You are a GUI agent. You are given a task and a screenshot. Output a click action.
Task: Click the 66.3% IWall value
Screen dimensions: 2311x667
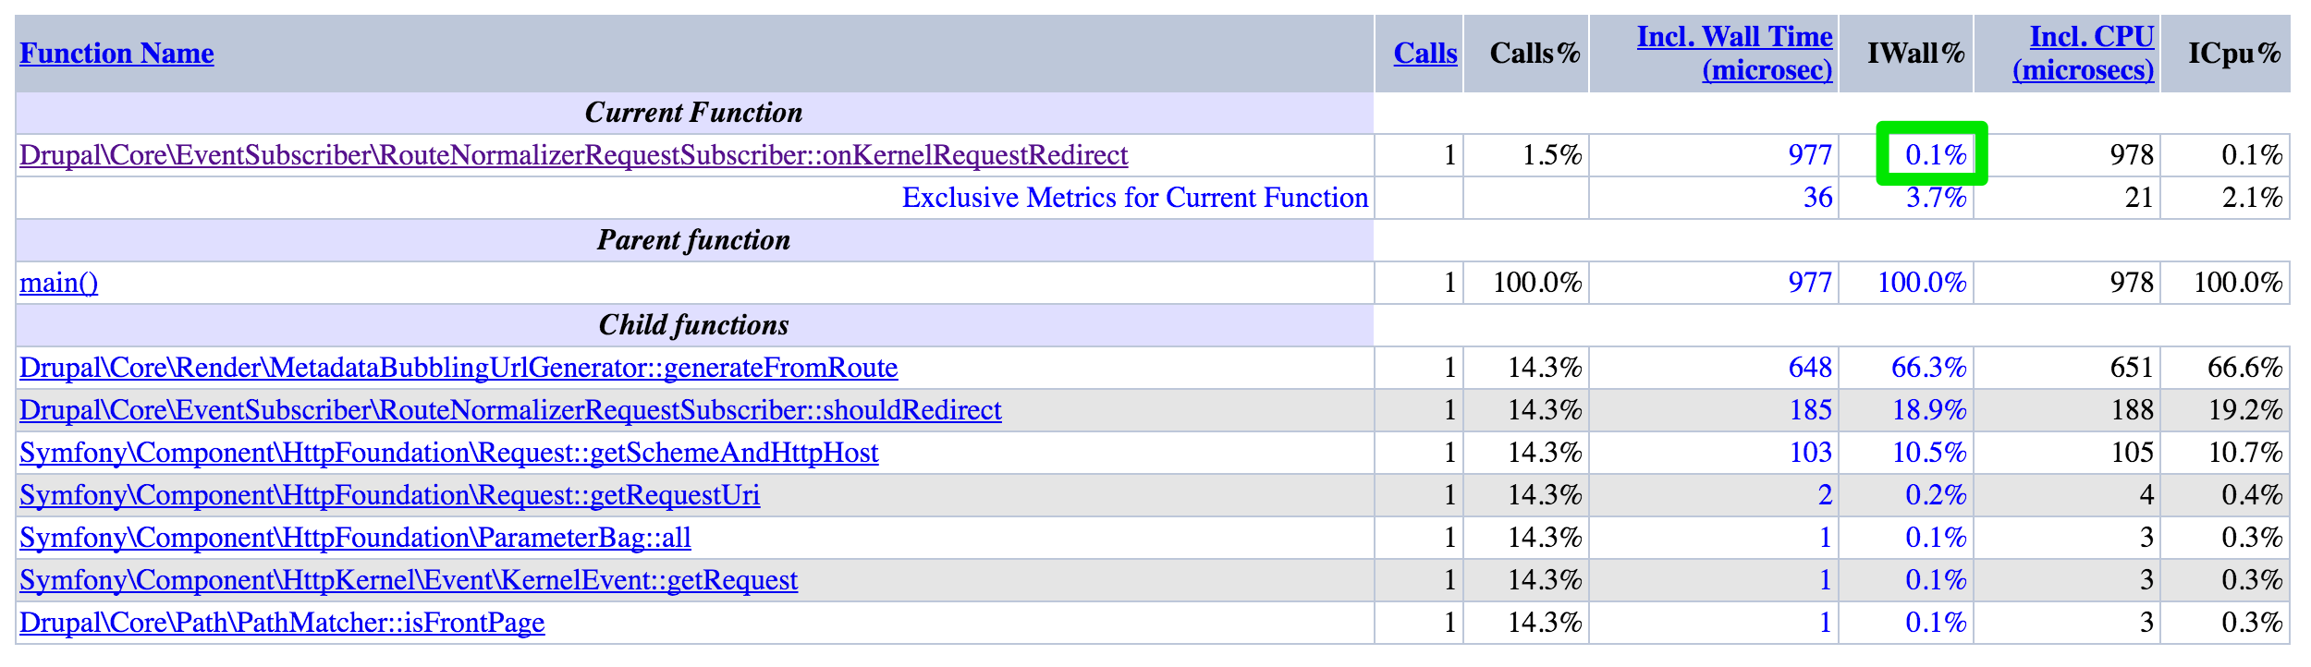(x=1929, y=368)
